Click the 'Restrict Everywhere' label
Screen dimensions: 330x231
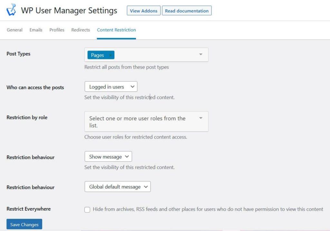[29, 209]
